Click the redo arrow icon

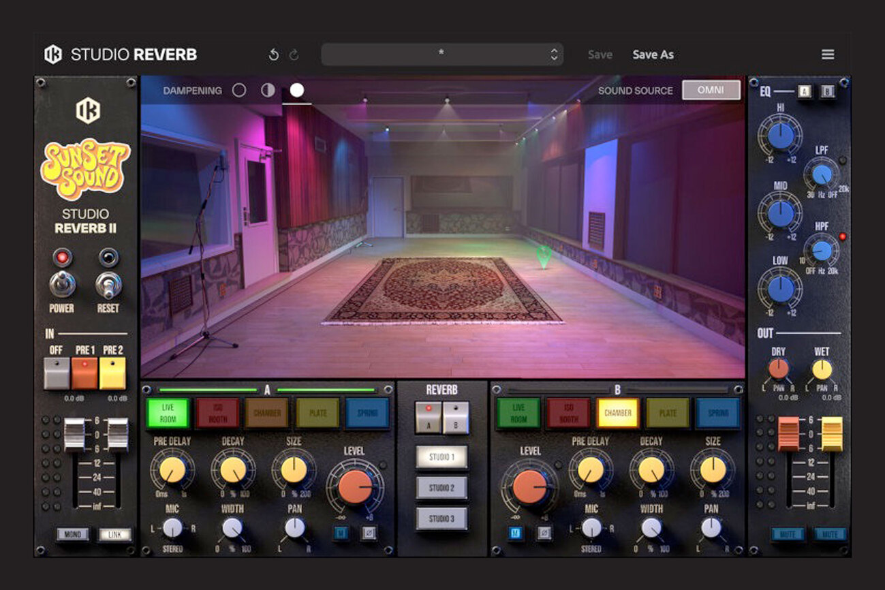click(294, 55)
